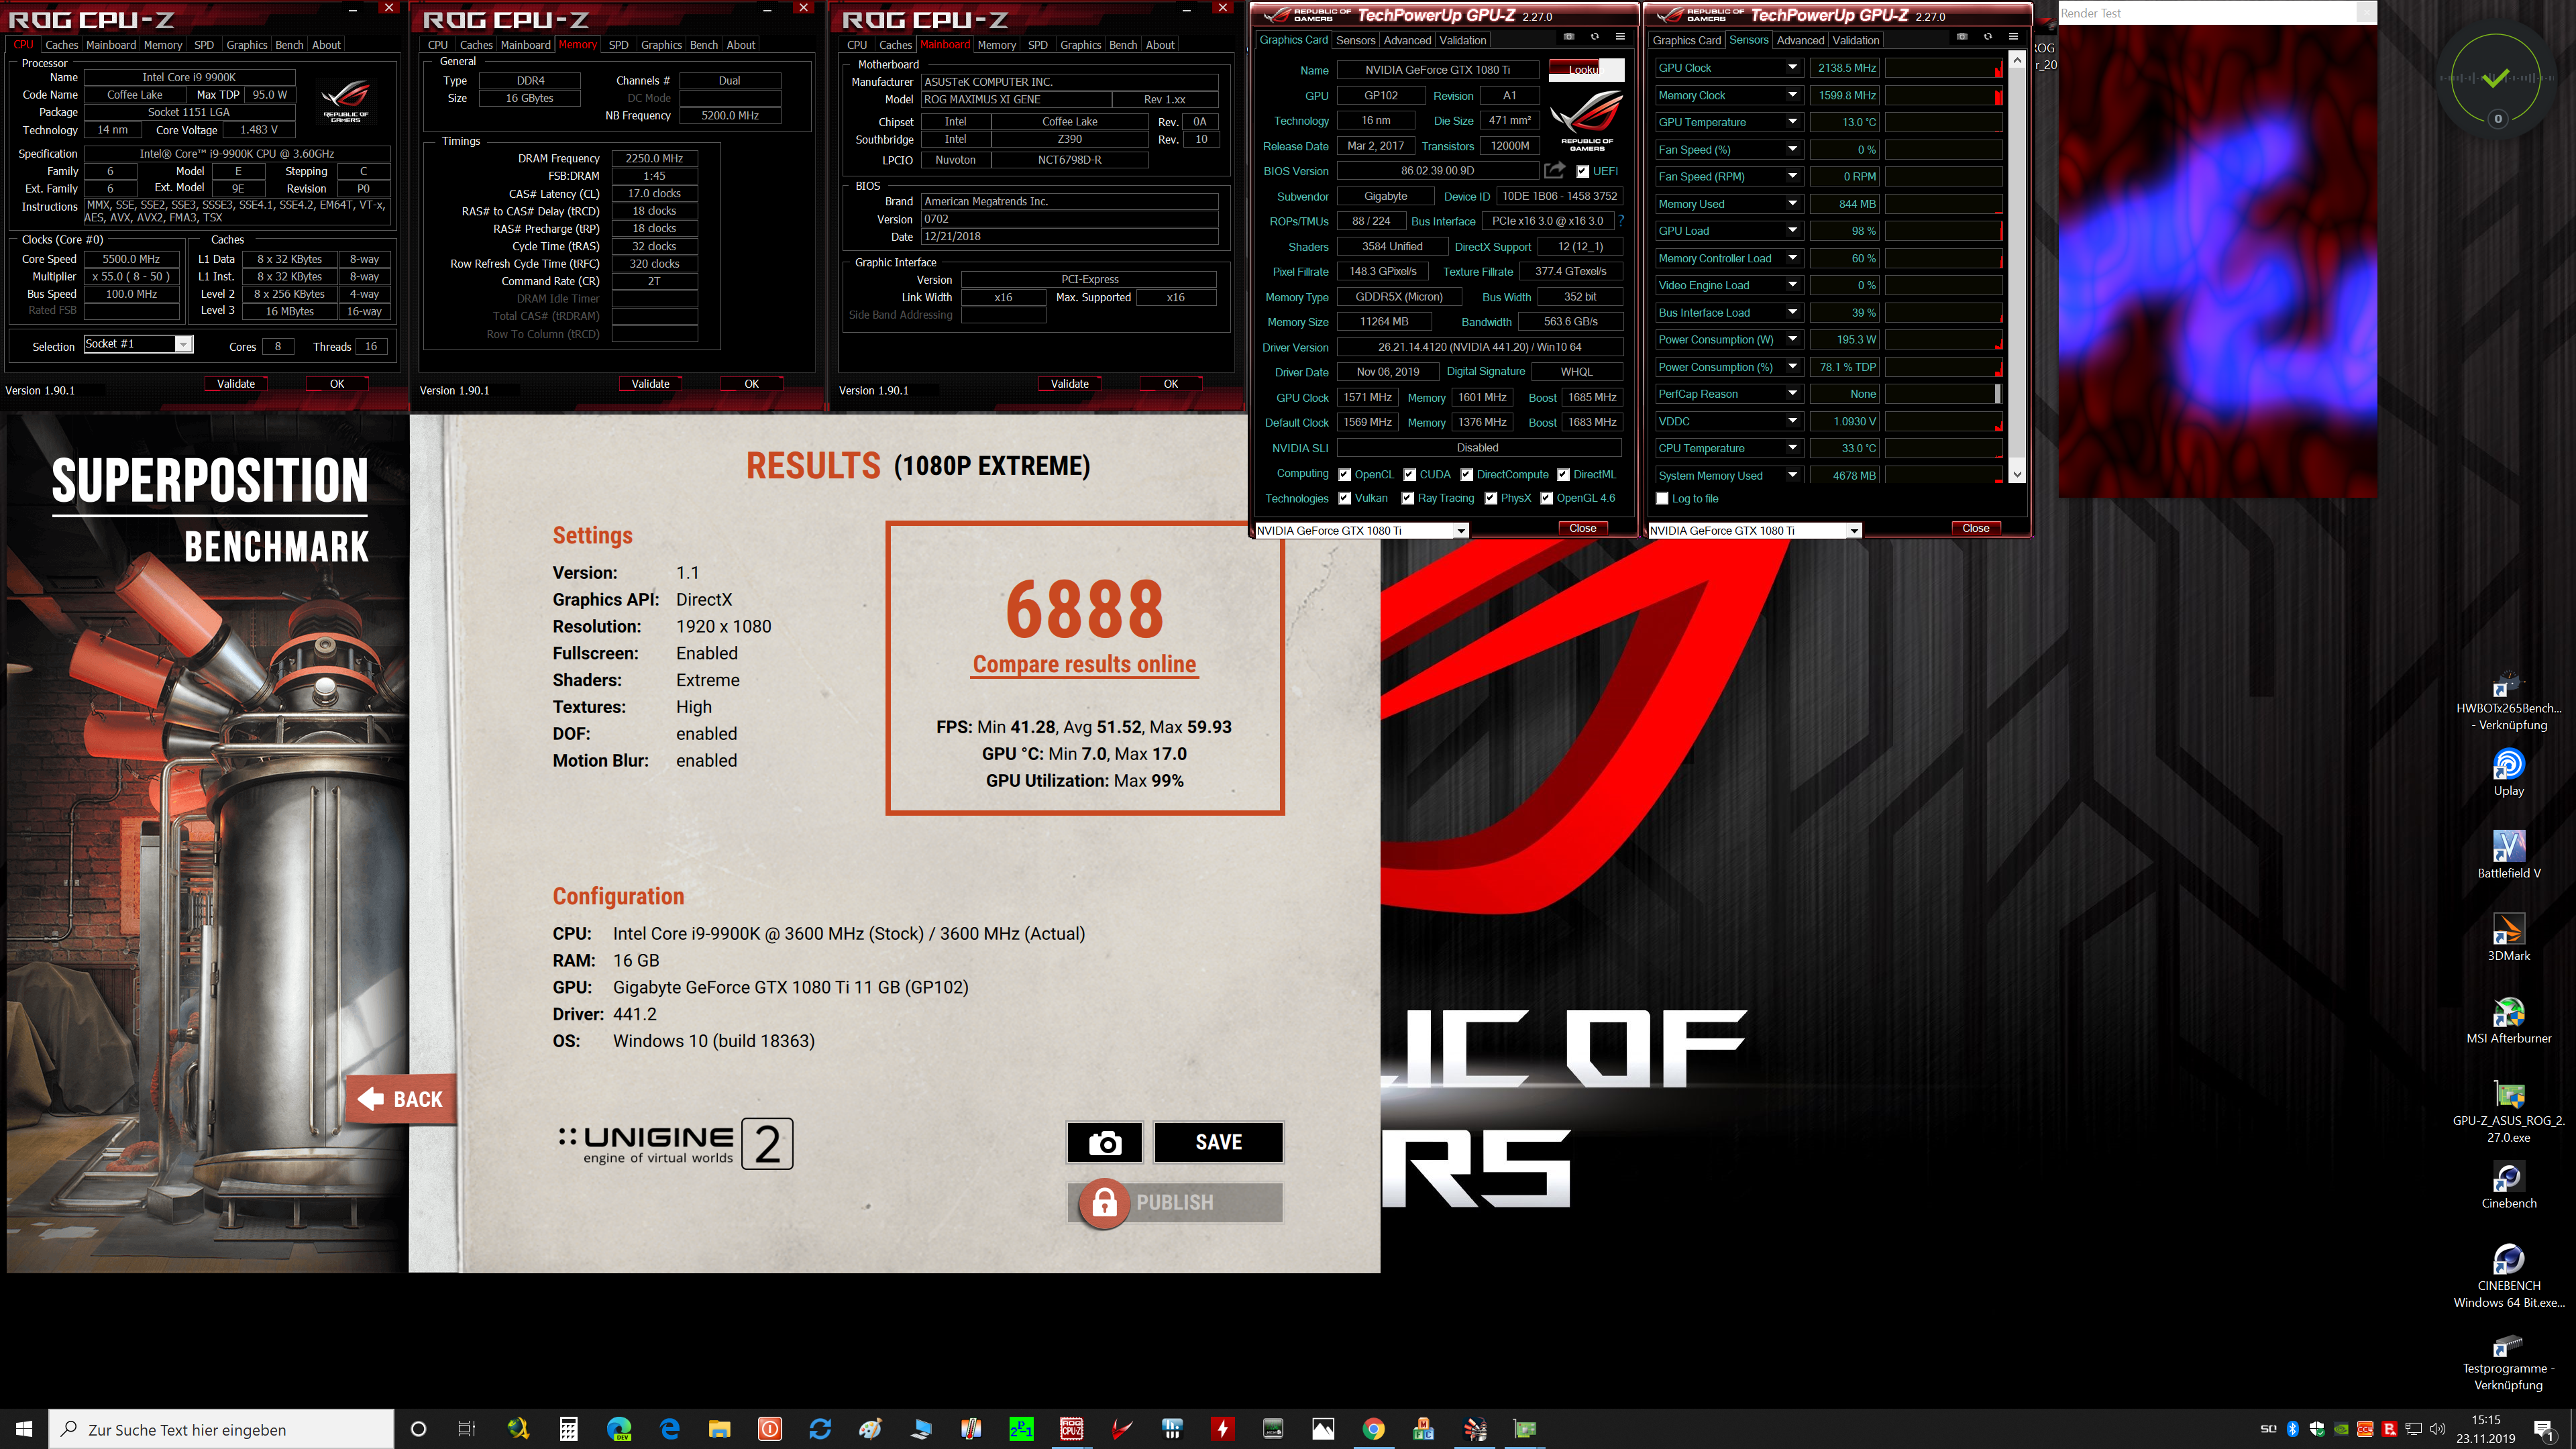This screenshot has height=1449, width=2576.
Task: Click camera screenshot icon in Superposition results
Action: pyautogui.click(x=1104, y=1142)
